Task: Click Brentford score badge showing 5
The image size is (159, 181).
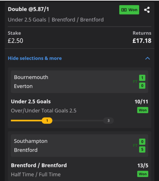Action: [142, 150]
